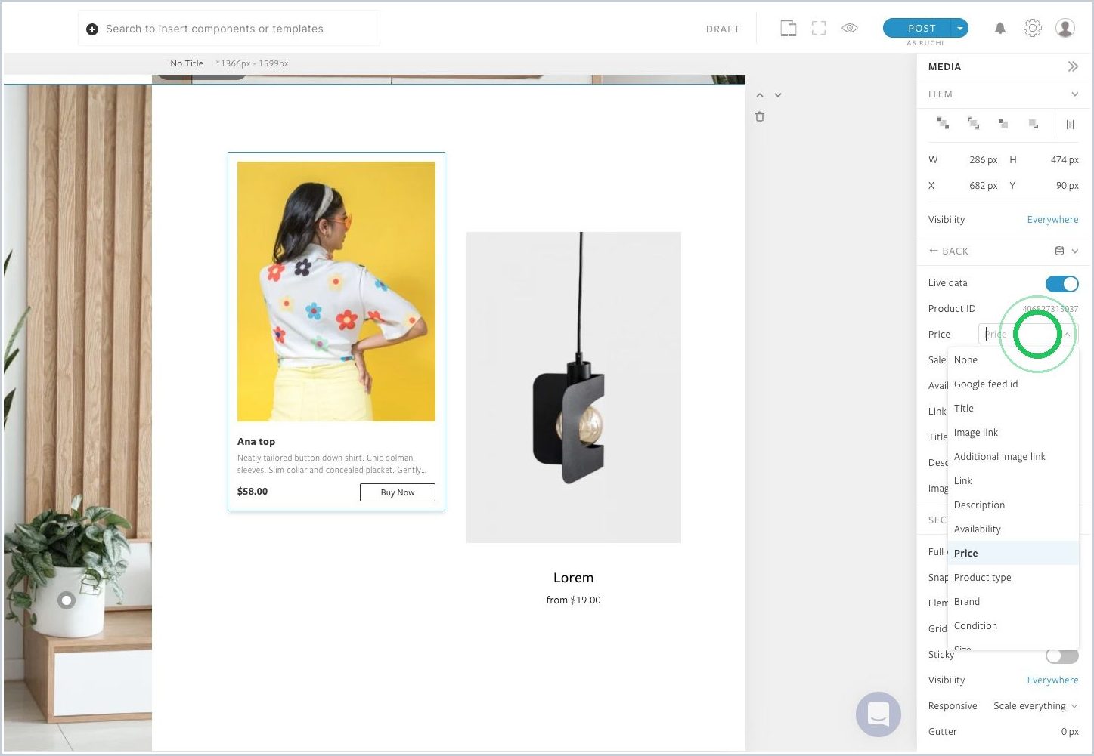Click the align/distribute icon beside arrange icons
Image resolution: width=1094 pixels, height=756 pixels.
click(1070, 124)
